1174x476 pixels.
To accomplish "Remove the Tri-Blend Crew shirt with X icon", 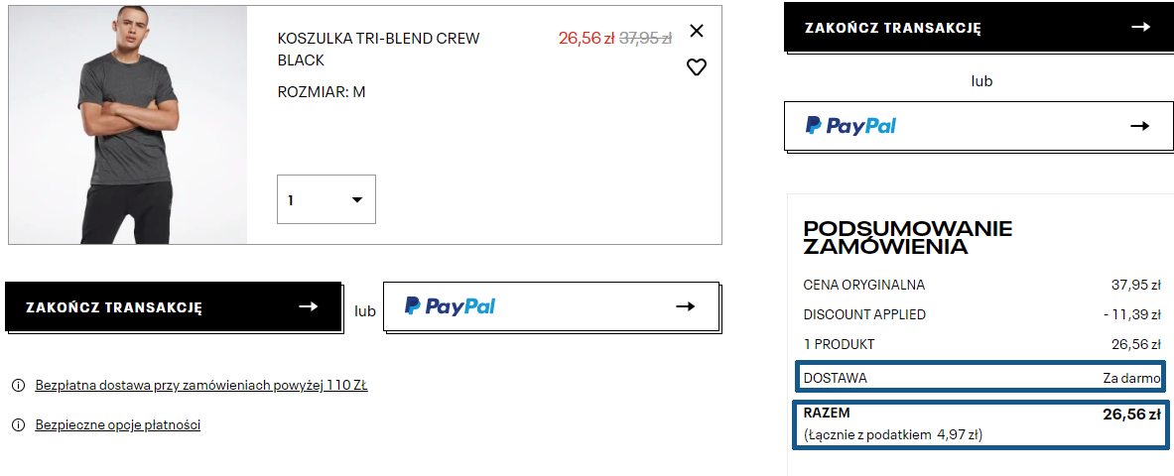I will pos(697,31).
